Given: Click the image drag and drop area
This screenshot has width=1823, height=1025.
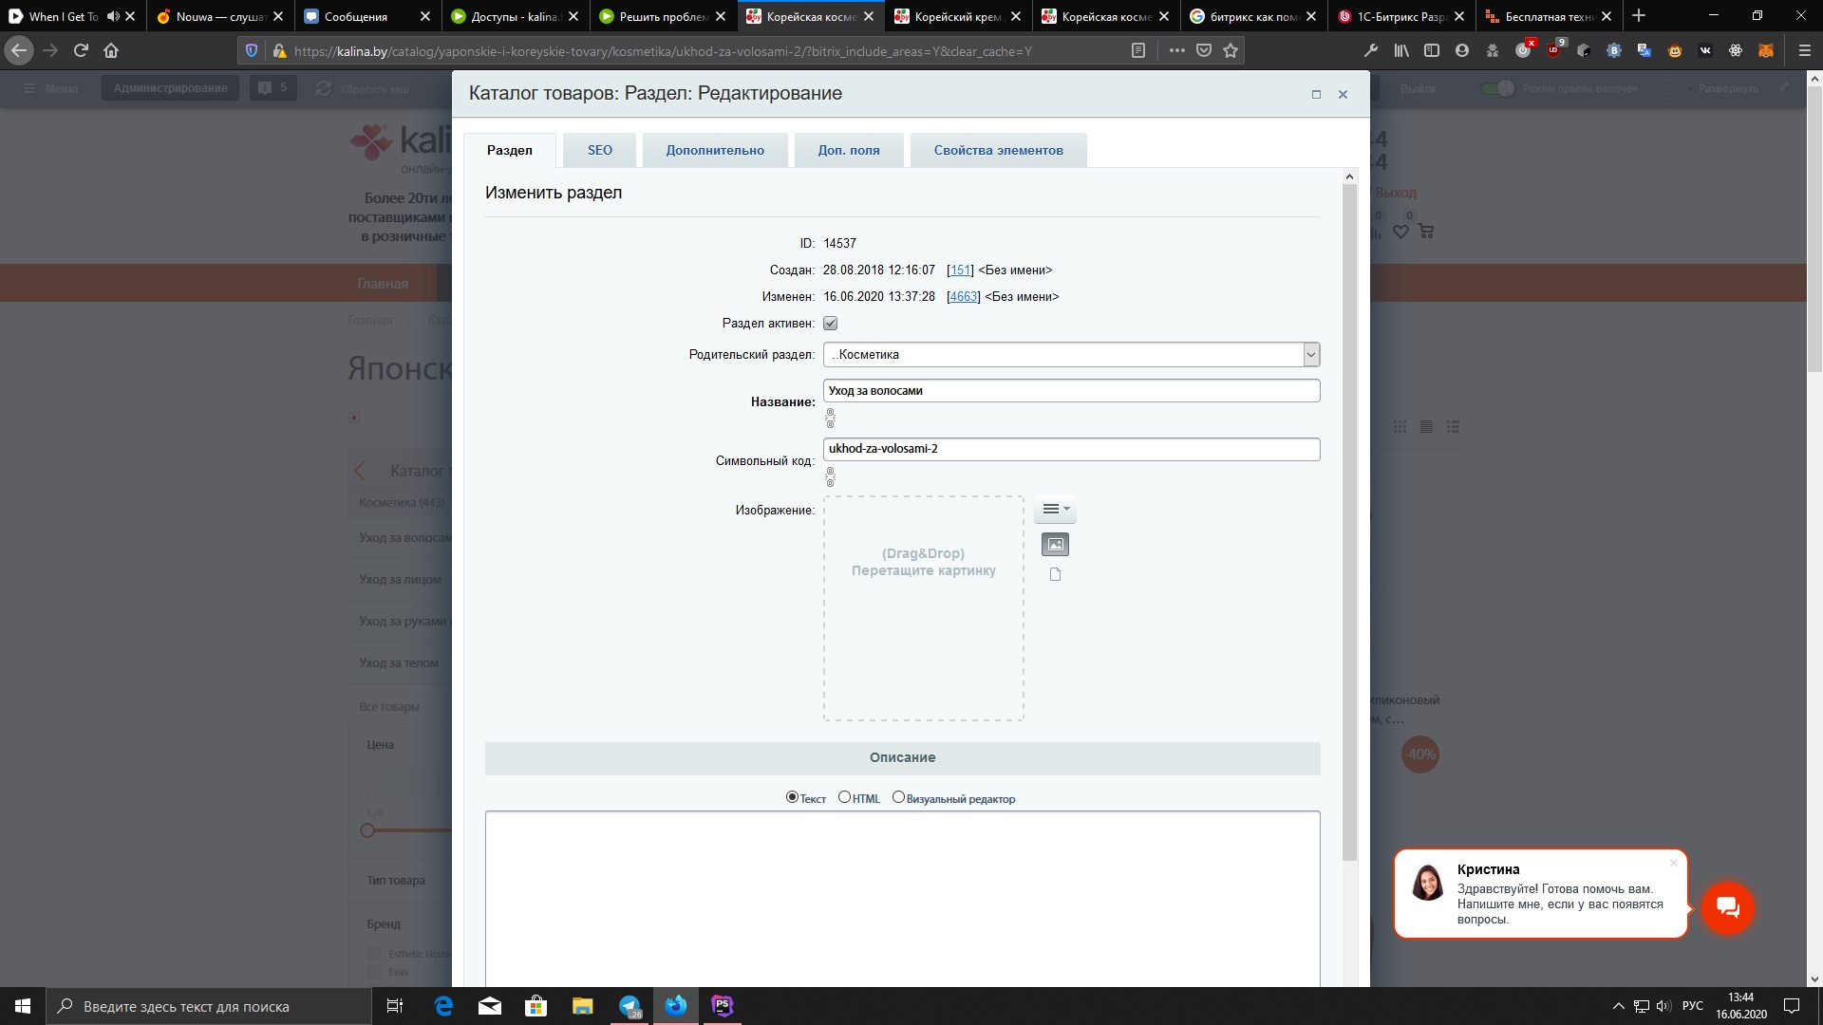Looking at the screenshot, I should [x=924, y=608].
